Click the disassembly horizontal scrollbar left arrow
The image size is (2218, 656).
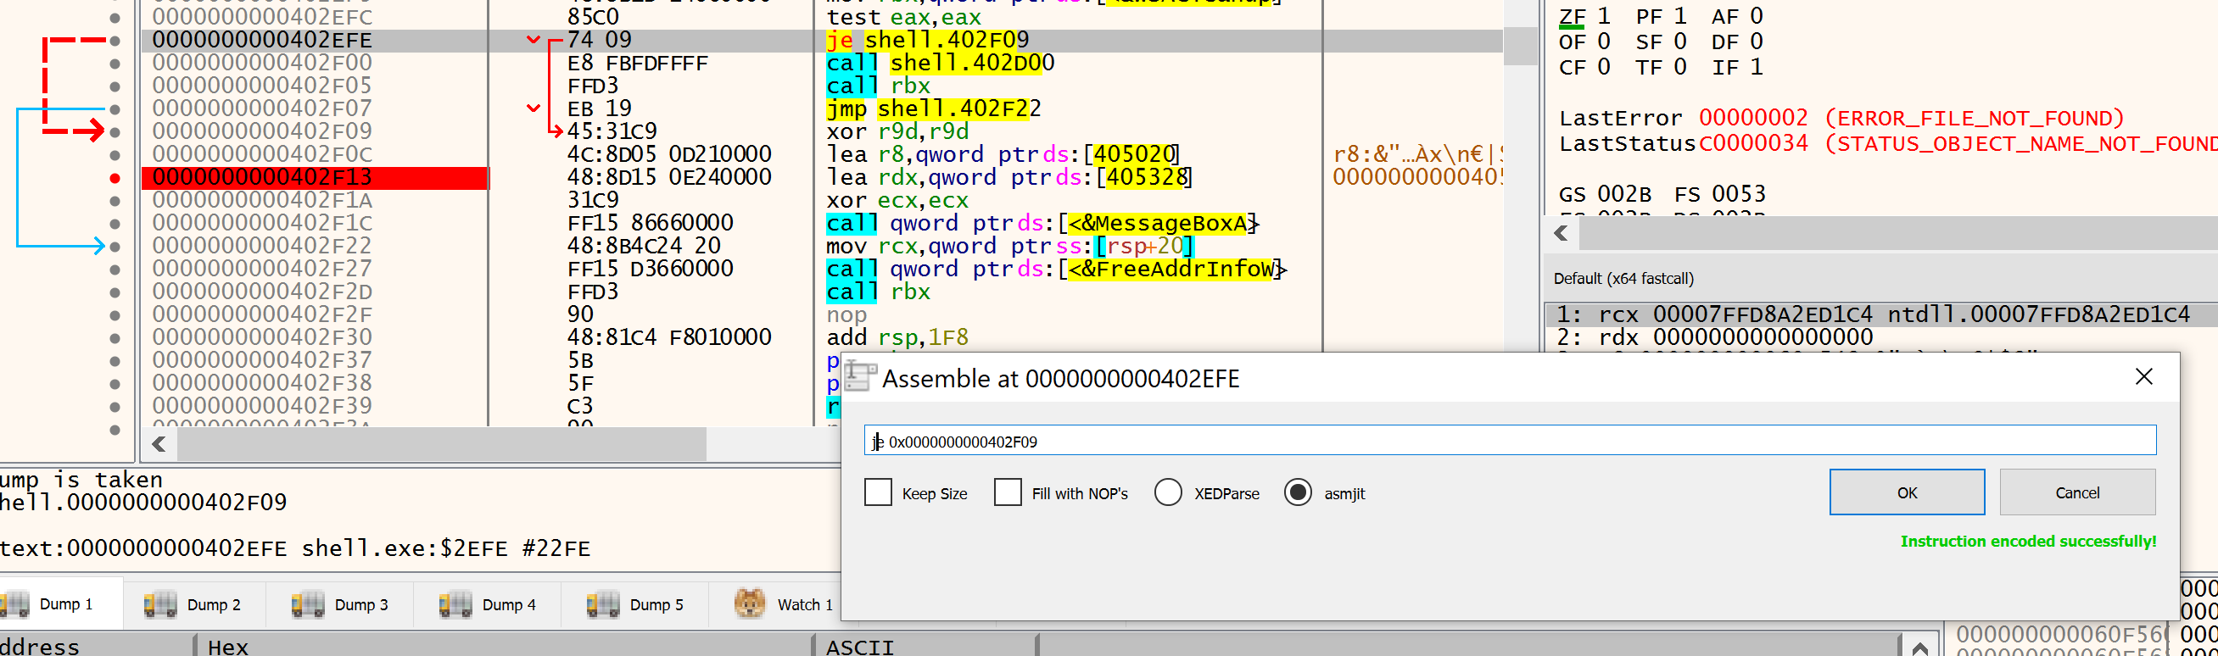[159, 444]
